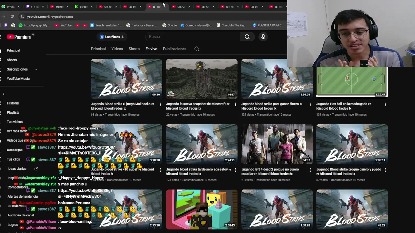The width and height of the screenshot is (415, 233).
Task: Click the search magnifier button beside Buscar
Action: [247, 37]
